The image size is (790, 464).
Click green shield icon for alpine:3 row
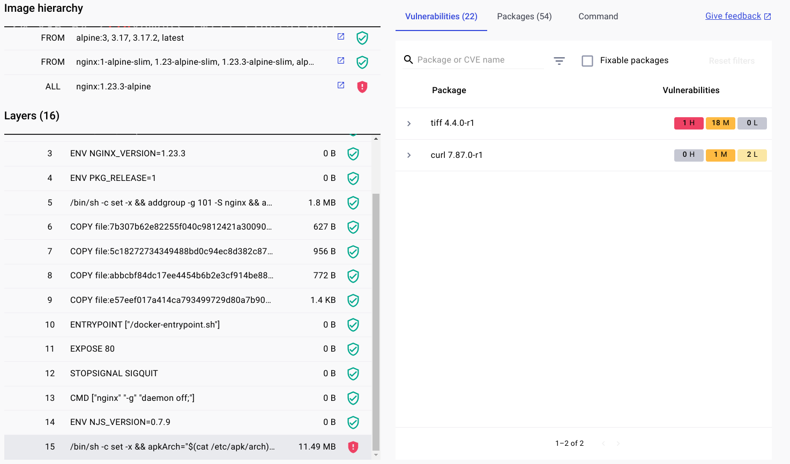coord(362,38)
